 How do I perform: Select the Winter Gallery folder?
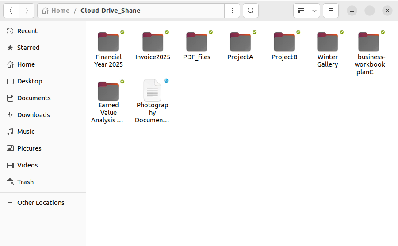pyautogui.click(x=328, y=42)
